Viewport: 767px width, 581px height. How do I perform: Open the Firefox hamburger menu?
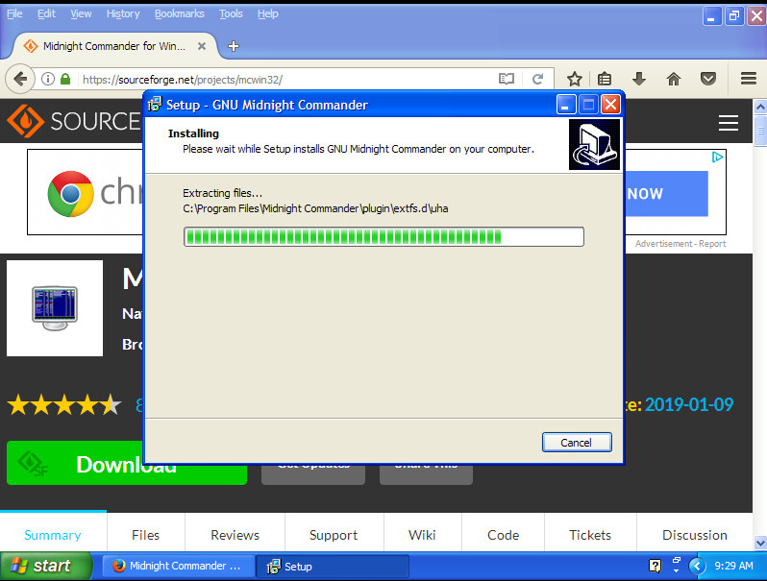pos(749,79)
